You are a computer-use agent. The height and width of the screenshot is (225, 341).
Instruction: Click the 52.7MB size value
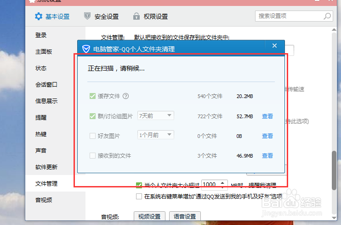click(x=244, y=116)
